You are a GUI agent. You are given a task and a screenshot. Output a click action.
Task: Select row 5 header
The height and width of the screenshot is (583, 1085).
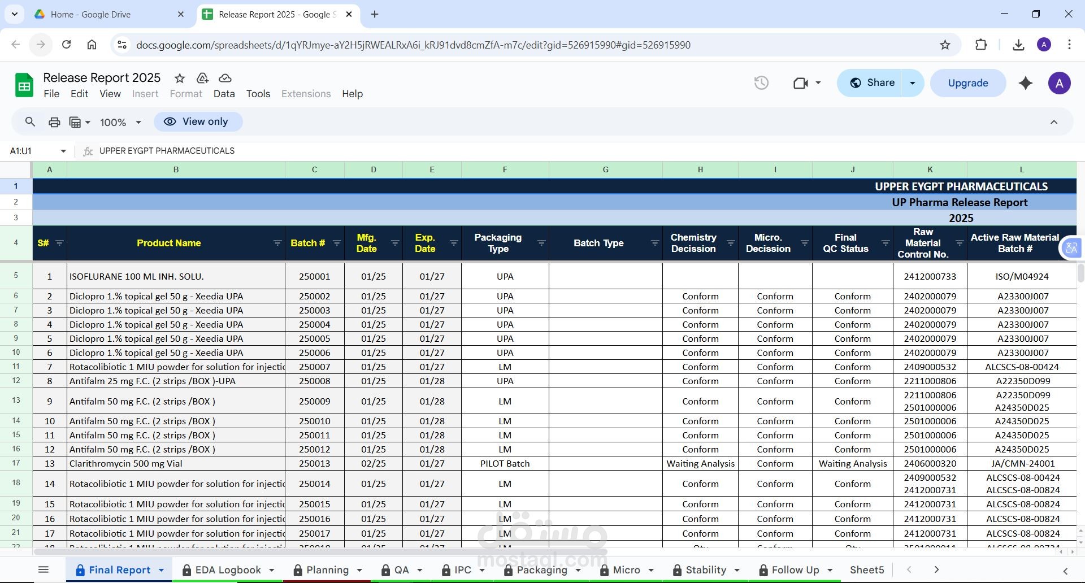tap(16, 276)
